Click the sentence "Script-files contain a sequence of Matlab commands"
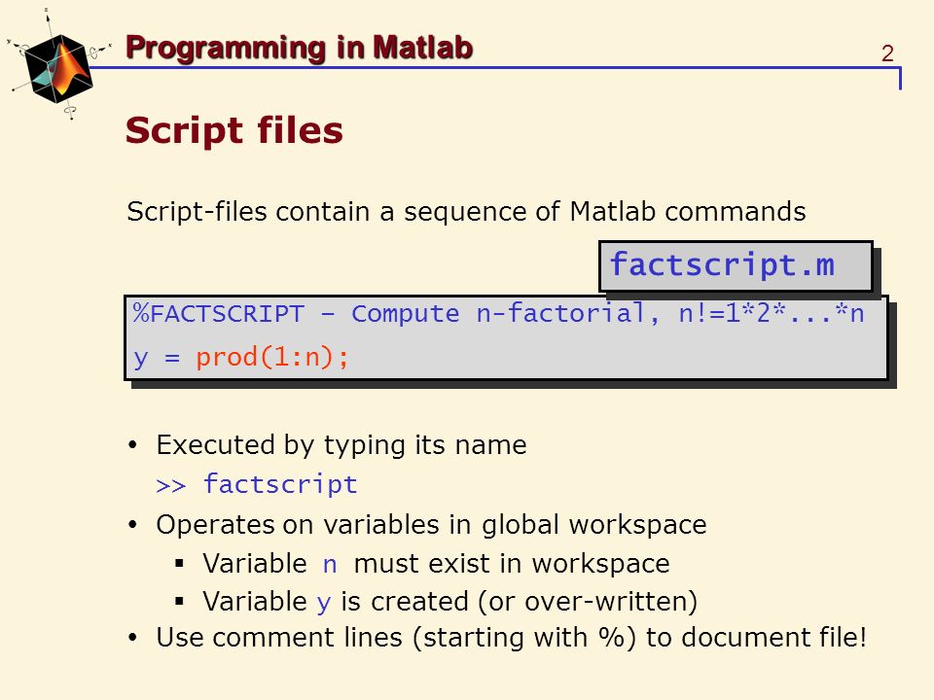 466,211
